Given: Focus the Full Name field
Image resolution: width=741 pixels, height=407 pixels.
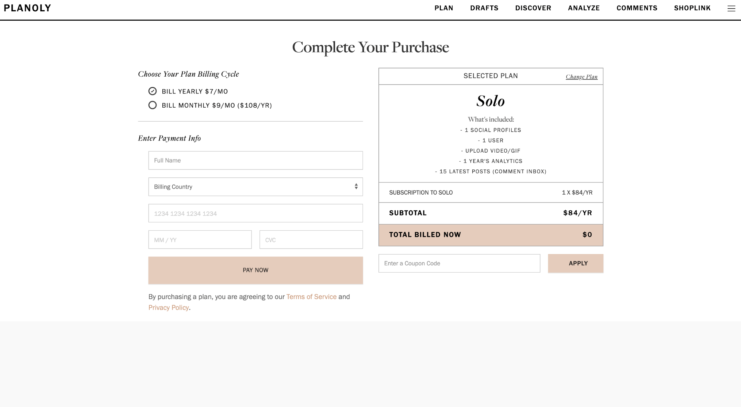Looking at the screenshot, I should pos(256,160).
